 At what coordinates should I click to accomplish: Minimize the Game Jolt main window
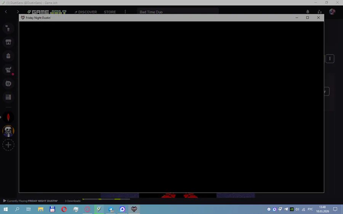tap(316, 3)
